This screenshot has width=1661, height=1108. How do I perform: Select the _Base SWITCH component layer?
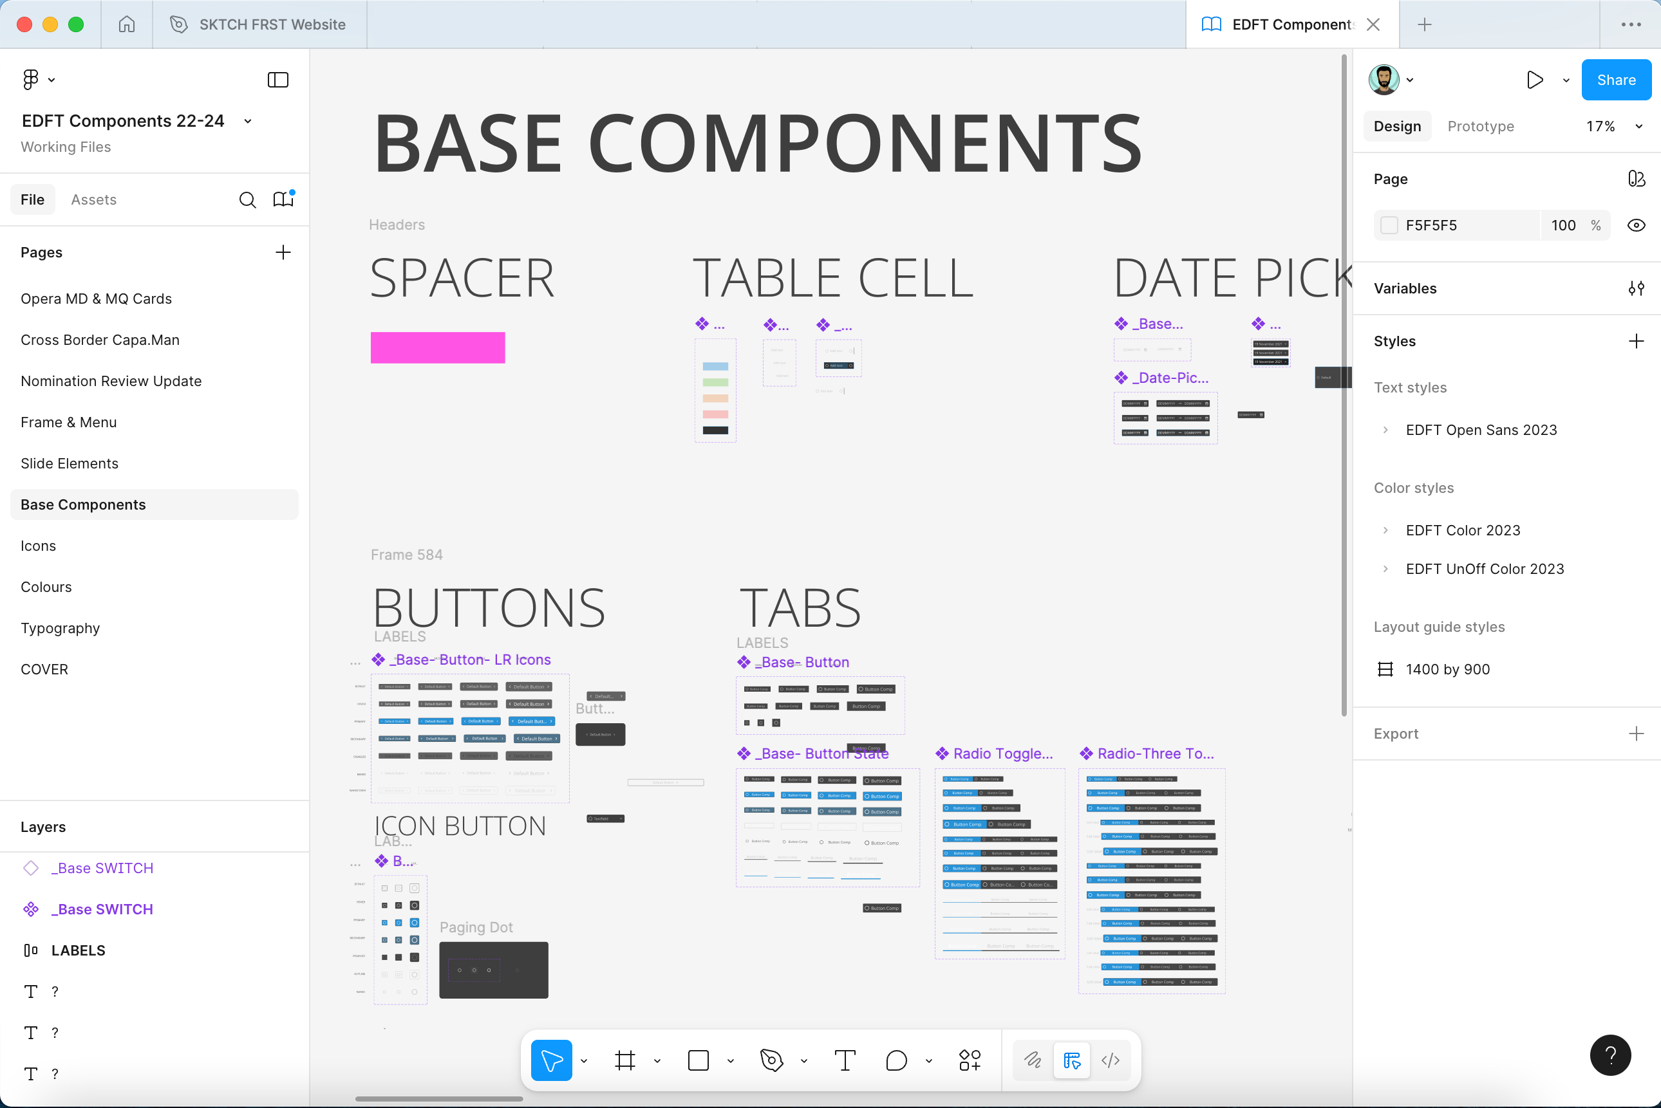pos(102,909)
